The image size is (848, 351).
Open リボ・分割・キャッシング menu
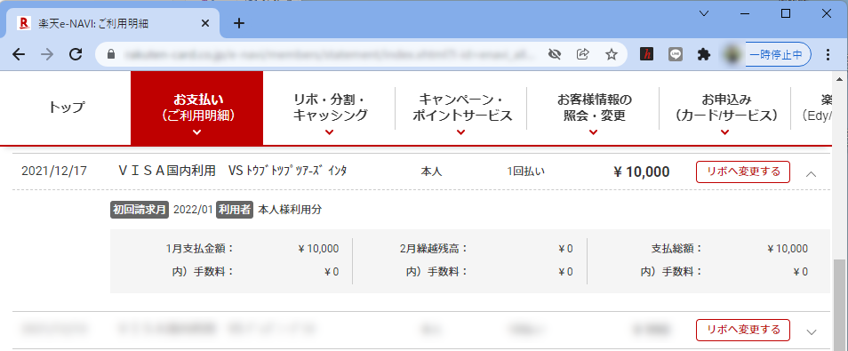330,108
